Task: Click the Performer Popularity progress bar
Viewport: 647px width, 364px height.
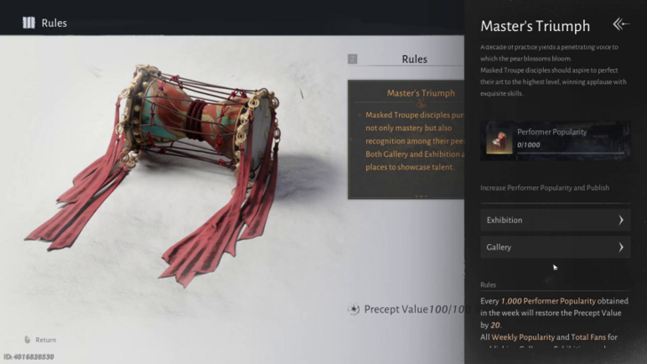Action: click(571, 153)
